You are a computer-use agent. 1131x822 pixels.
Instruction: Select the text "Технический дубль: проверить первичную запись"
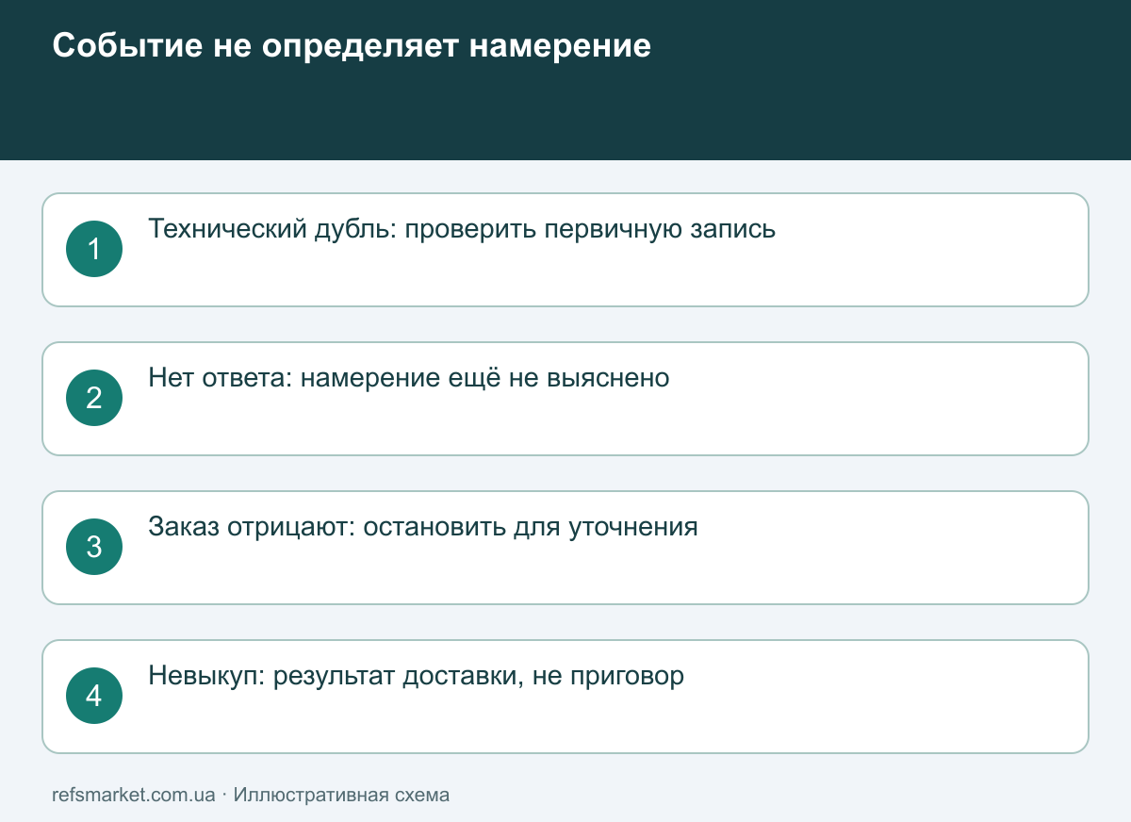click(x=462, y=229)
